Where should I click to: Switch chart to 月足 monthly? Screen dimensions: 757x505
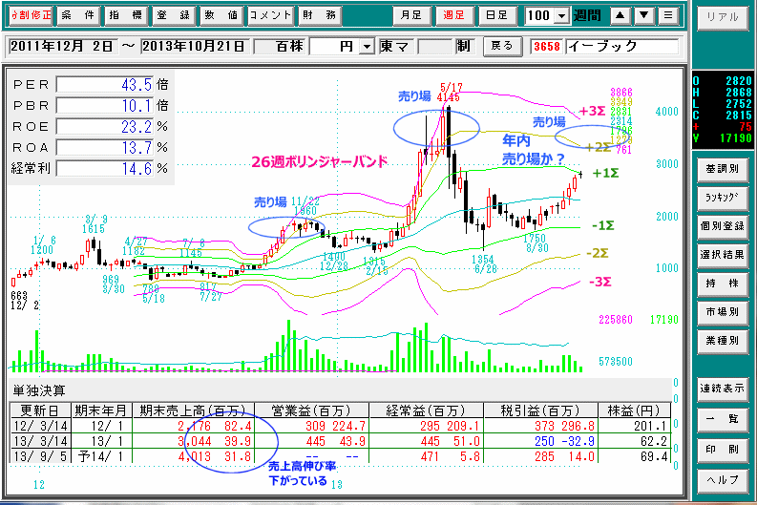pyautogui.click(x=410, y=15)
